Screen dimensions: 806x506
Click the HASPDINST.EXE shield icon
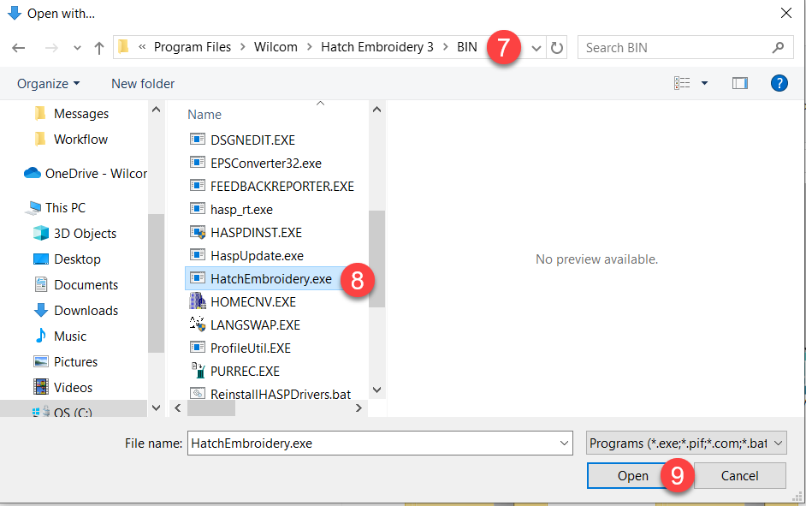pyautogui.click(x=198, y=232)
